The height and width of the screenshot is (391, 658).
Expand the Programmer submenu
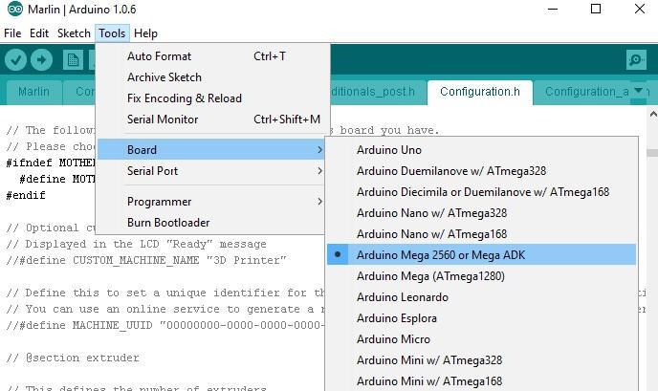tap(159, 202)
